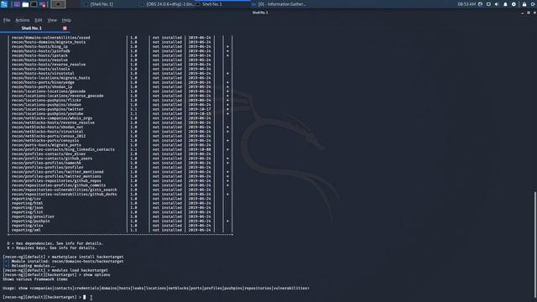Image resolution: width=537 pixels, height=302 pixels.
Task: Click the 08:53 AM panel clock
Action: coord(467,4)
